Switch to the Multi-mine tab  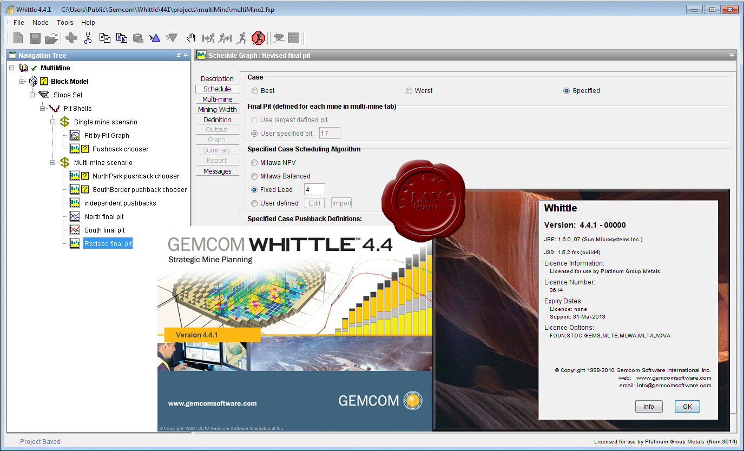point(217,99)
